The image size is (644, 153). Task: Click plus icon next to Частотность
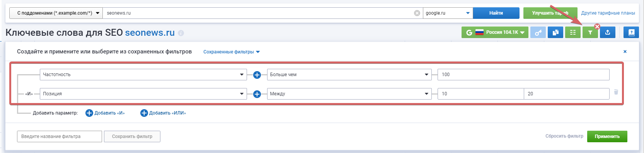coord(257,75)
